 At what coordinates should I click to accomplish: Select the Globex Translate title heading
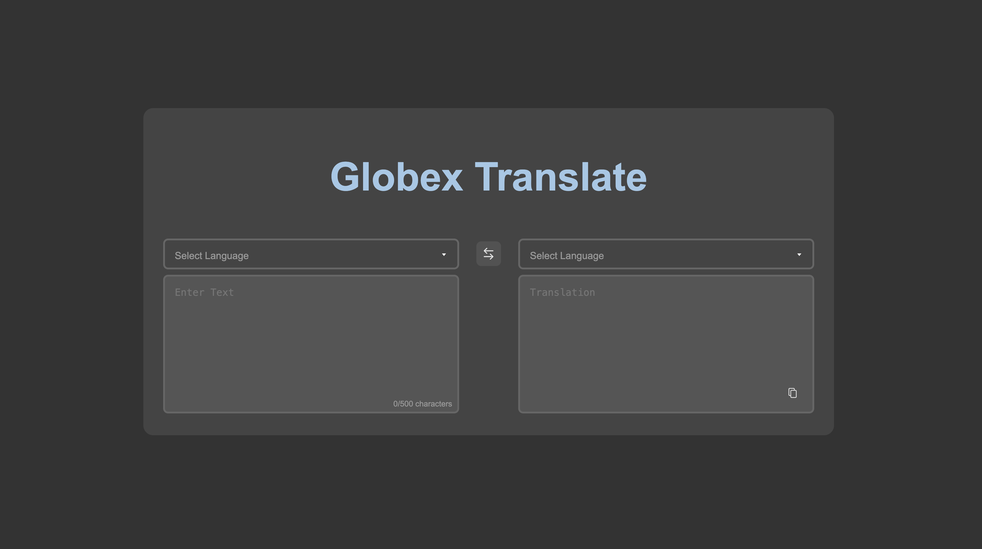488,176
